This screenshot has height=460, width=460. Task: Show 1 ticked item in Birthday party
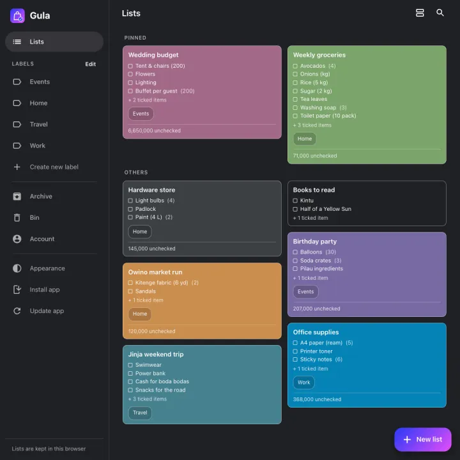click(x=310, y=278)
